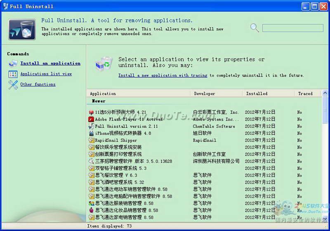
Task: Sort by the Application column header
Action: (139, 93)
